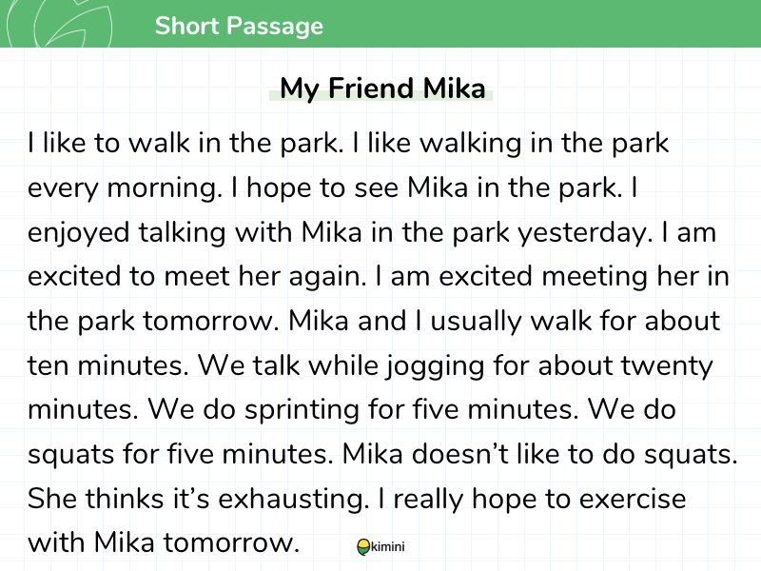Screen dimensions: 761x571
Task: Click the kimini logo icon
Action: 363,547
